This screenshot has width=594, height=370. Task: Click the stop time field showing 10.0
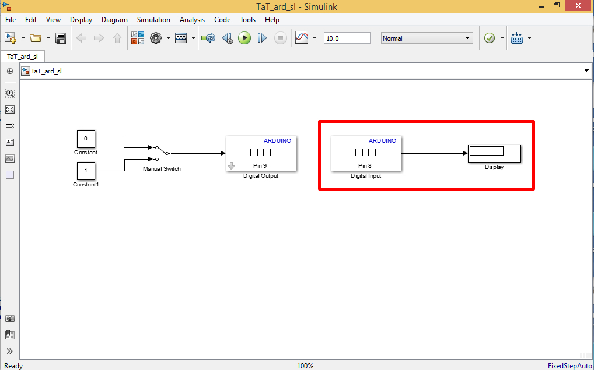[x=347, y=38]
